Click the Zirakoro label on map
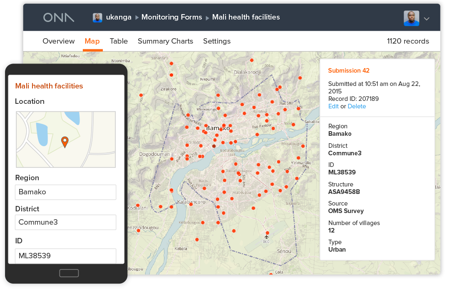Viewport: 462px width, 289px height. 168,89
